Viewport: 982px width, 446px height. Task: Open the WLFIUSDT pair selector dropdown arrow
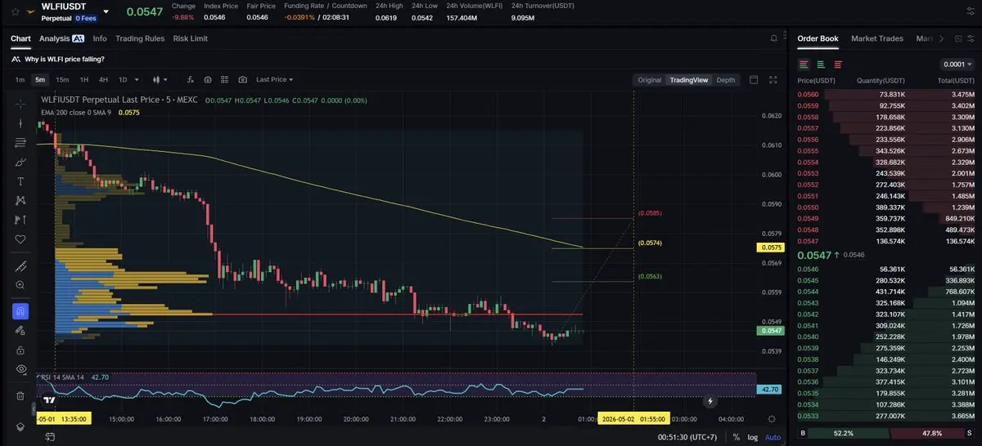point(106,12)
